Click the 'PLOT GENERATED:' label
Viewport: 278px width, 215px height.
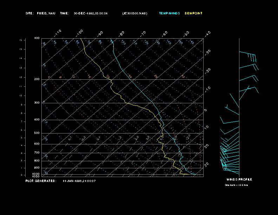point(41,181)
